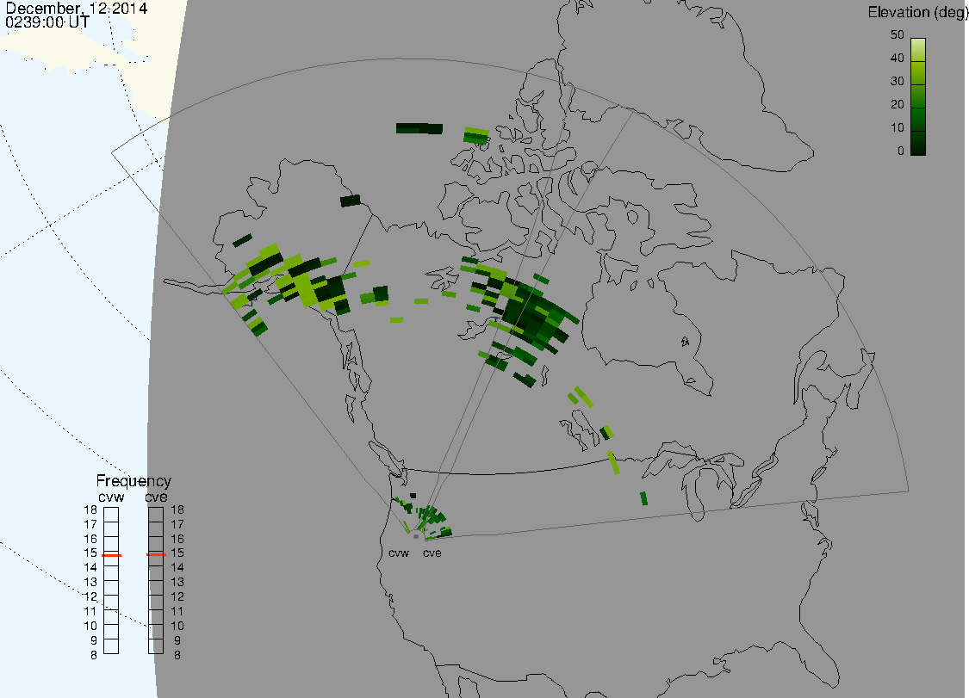Click the 15 label right of cve bar
Screen dimensions: 969x698
(177, 553)
